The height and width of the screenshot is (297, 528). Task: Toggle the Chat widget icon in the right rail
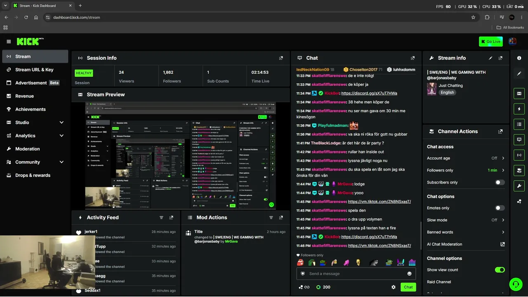tap(519, 139)
